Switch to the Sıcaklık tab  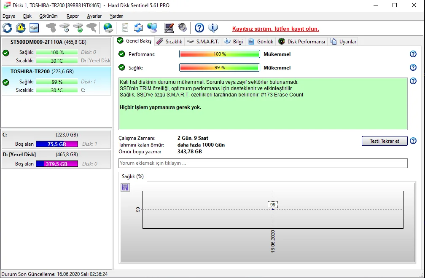coord(169,41)
